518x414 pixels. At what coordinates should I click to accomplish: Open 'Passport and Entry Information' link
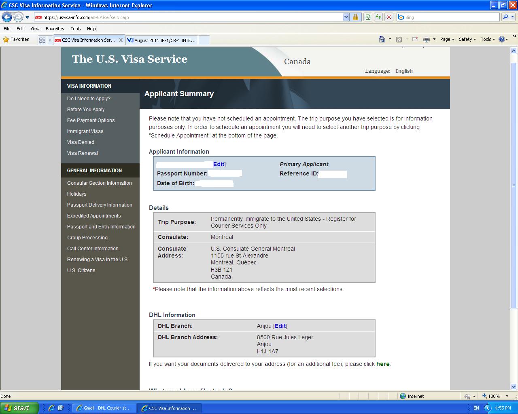(x=101, y=227)
